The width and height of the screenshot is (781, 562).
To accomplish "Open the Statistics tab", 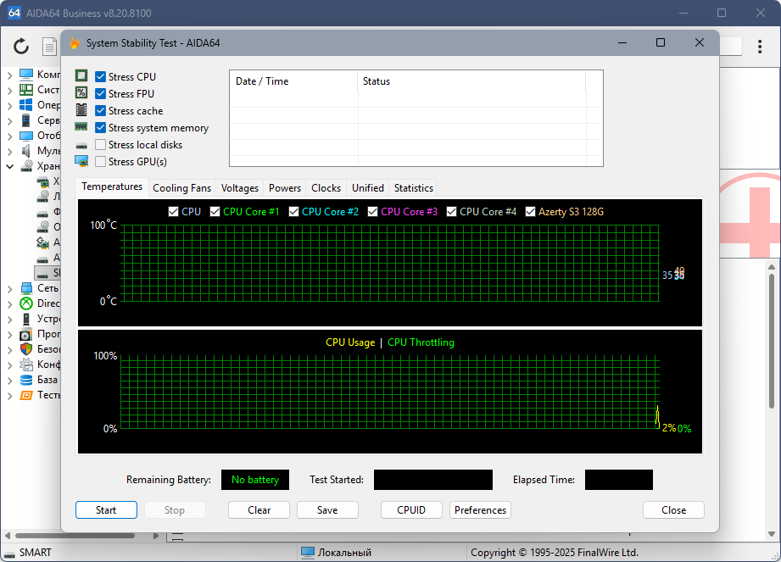I will click(413, 188).
